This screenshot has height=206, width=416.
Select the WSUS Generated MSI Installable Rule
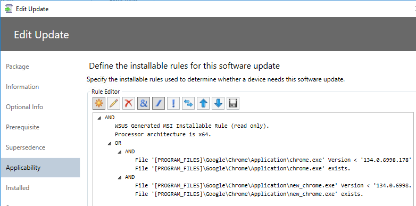pos(192,126)
